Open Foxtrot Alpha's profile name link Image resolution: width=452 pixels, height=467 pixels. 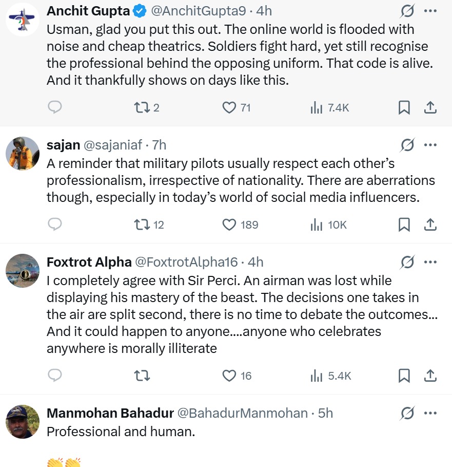(89, 262)
